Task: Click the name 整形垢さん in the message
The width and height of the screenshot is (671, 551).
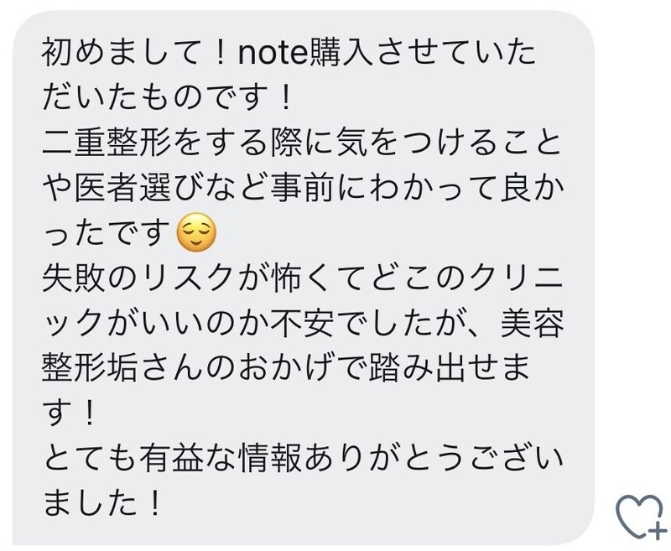Action: pyautogui.click(x=122, y=367)
